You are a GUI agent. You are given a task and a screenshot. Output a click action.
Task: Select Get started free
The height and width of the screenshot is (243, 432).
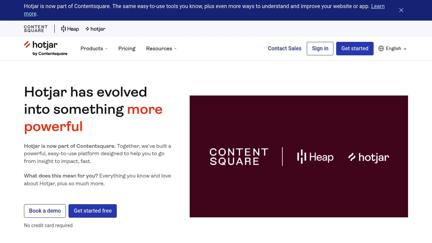point(92,211)
